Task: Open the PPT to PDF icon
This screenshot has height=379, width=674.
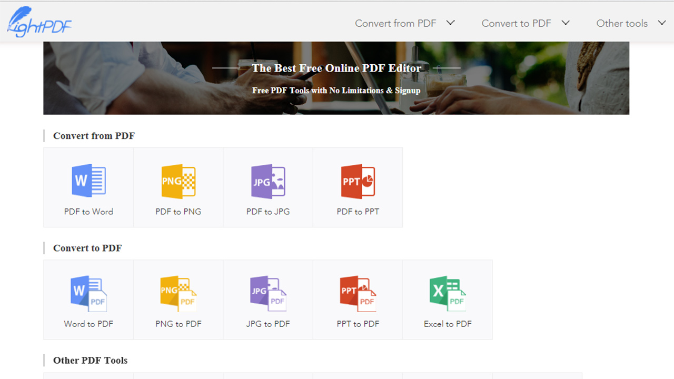Action: coord(358,293)
